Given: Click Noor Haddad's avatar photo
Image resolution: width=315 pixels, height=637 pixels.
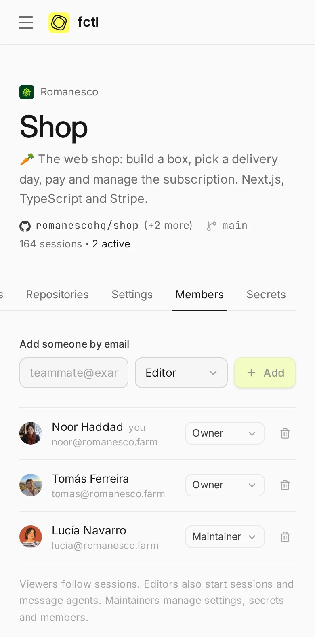Looking at the screenshot, I should pos(31,433).
